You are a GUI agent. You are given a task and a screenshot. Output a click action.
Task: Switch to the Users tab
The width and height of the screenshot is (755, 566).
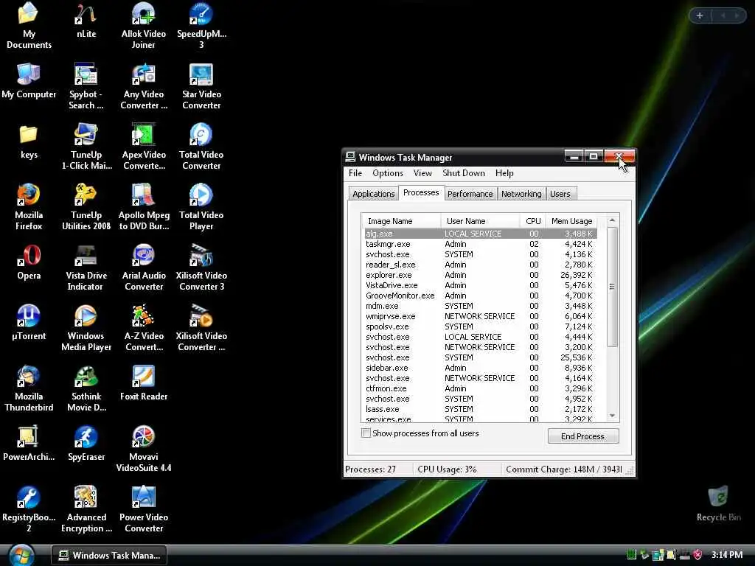(x=560, y=194)
